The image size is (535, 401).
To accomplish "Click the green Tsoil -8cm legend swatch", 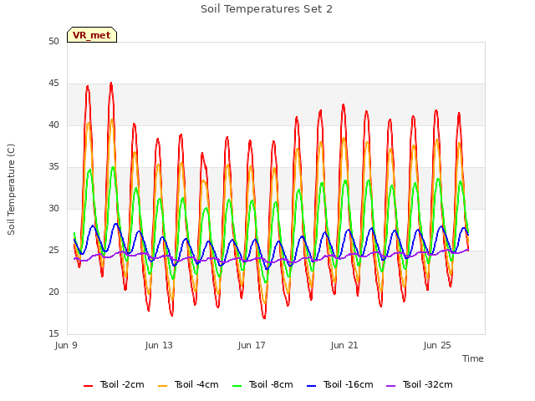I will tap(237, 386).
